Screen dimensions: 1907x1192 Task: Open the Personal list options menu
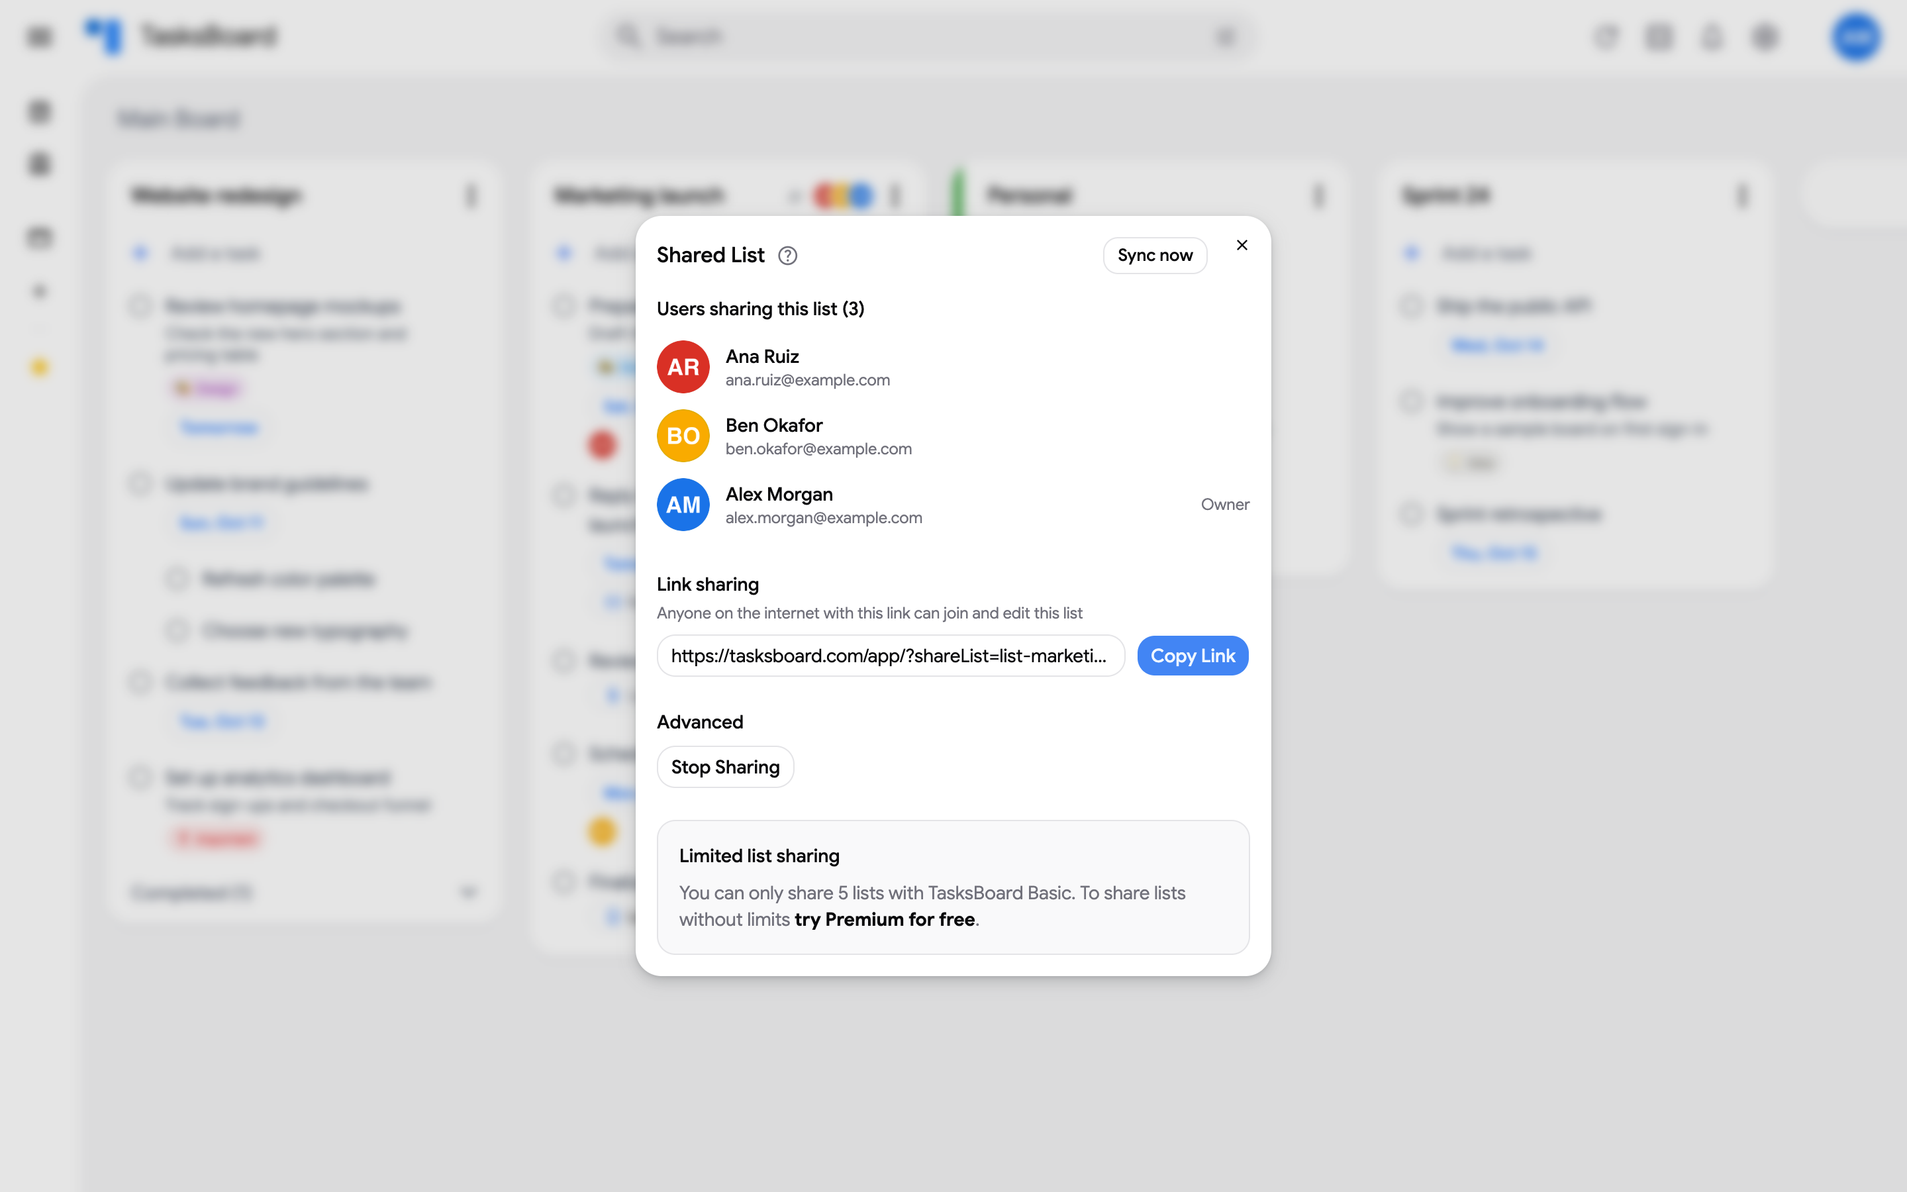(1318, 195)
